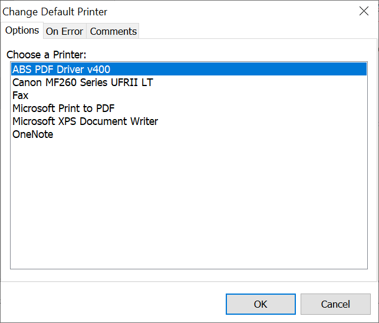Click the "Choose a Printer:" label
379x323 pixels.
(47, 55)
